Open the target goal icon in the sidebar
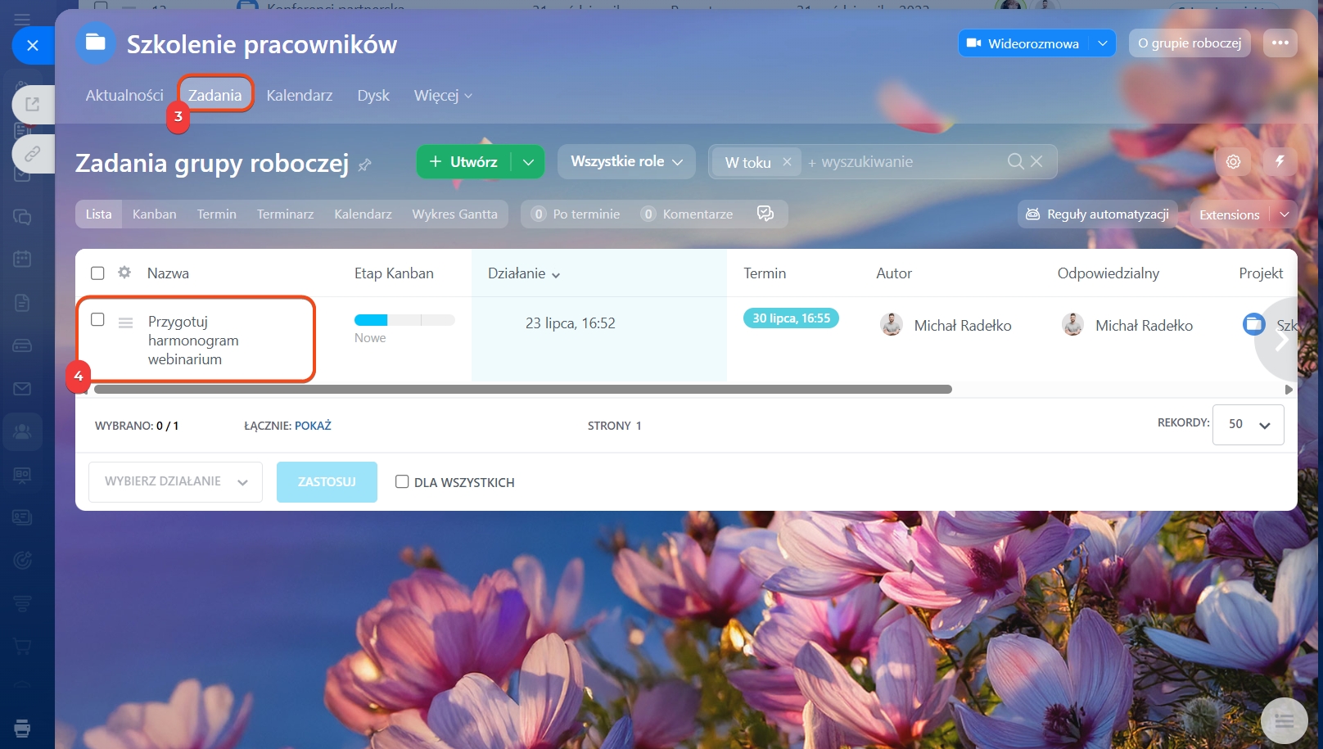 (22, 561)
